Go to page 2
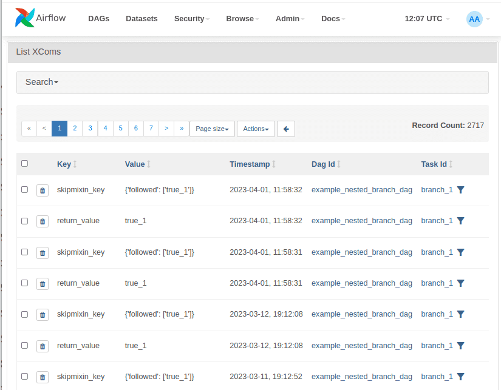501x390 pixels. [x=75, y=129]
